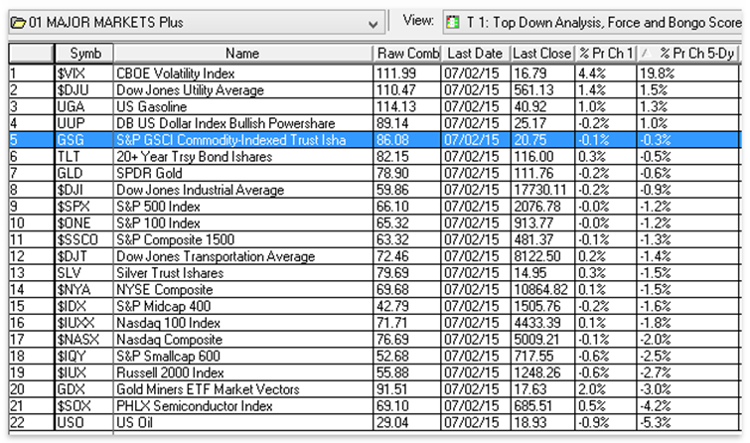The width and height of the screenshot is (750, 443).
Task: Click the Dow Jones Utility Average name
Action: (190, 90)
